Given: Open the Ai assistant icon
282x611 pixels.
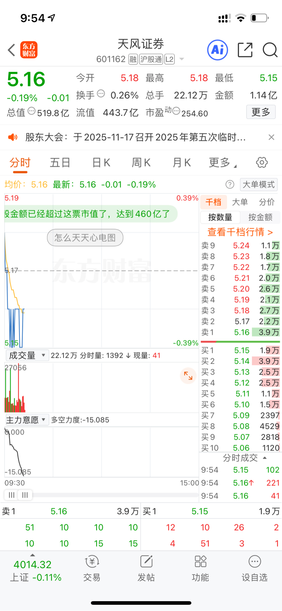Looking at the screenshot, I should click(218, 50).
